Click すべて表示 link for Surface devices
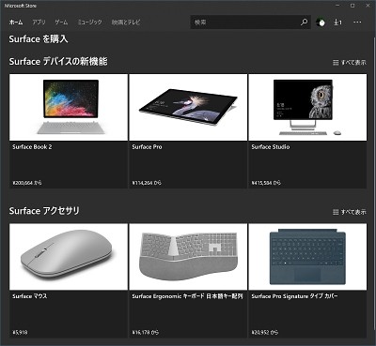The width and height of the screenshot is (376, 346). (x=353, y=63)
